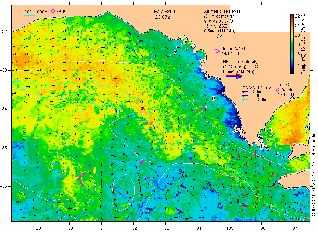This screenshot has width=318, height=233.
Task: Click the longitude axis label 131
Action: (x=101, y=228)
